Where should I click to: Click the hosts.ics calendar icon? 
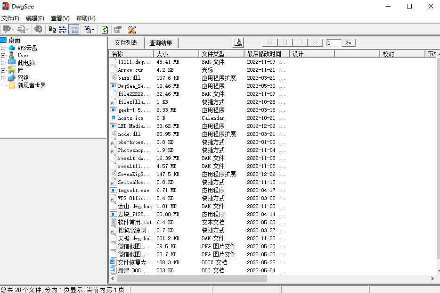(114, 118)
